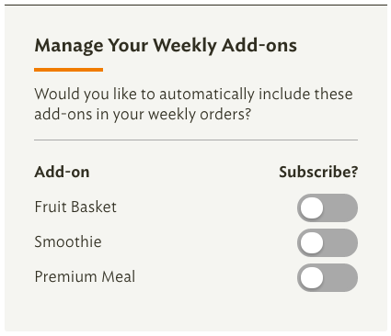
Task: Click the 'Add-on' column header
Action: [62, 172]
